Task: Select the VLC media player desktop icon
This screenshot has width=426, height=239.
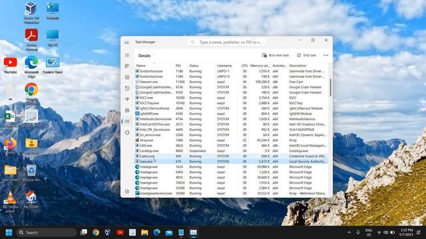Action: [x=11, y=202]
